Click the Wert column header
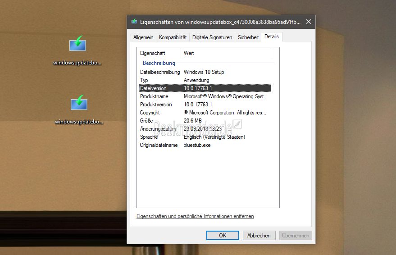Screen dimensions: 396x255 [x=226, y=53]
